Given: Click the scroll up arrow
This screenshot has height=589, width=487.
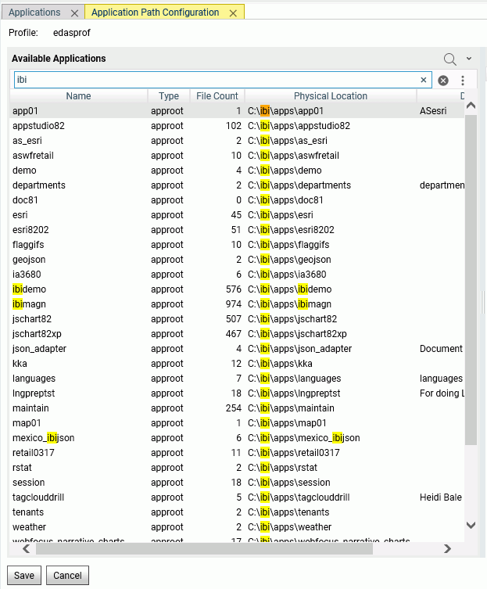Looking at the screenshot, I should [471, 106].
